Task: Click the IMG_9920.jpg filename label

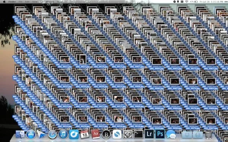Action: click(101, 86)
